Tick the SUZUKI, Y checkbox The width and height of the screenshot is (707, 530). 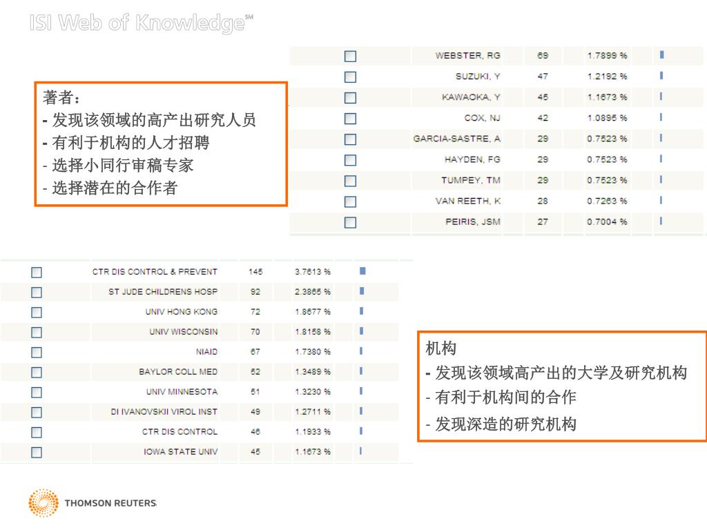point(350,77)
